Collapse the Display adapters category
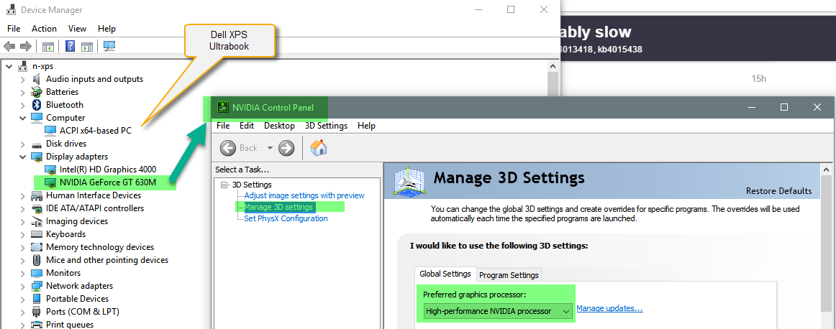 23,157
